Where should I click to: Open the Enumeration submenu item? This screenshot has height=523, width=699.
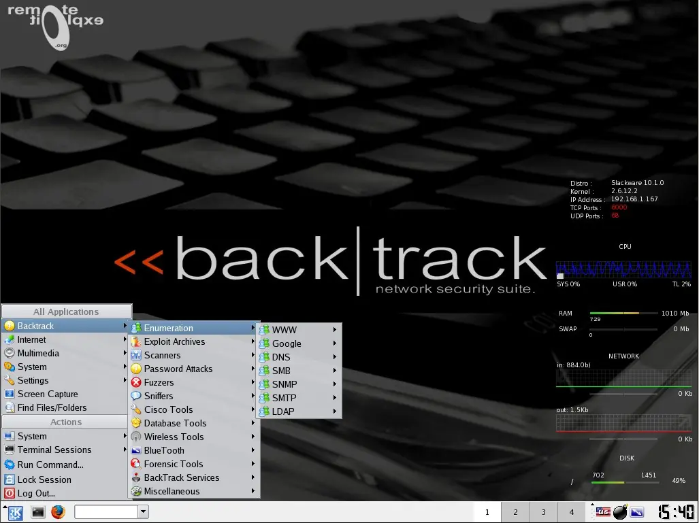click(x=194, y=328)
